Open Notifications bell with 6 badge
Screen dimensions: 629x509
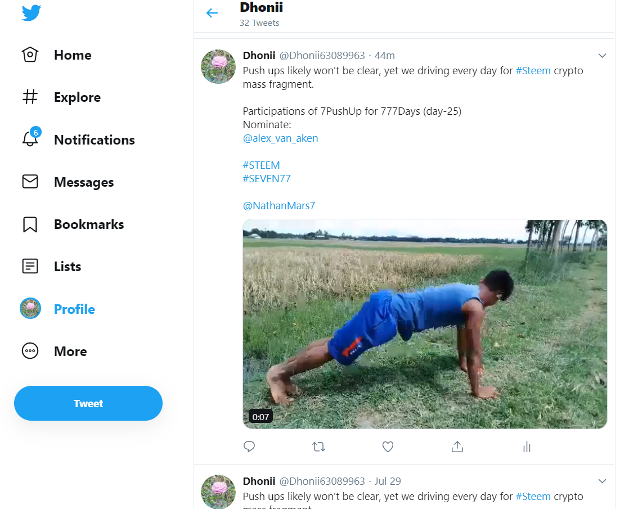pyautogui.click(x=30, y=139)
